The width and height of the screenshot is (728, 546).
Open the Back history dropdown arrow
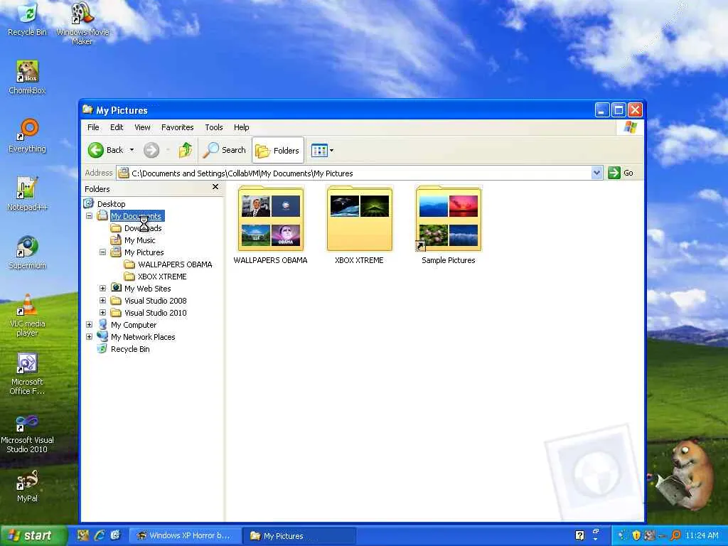pyautogui.click(x=132, y=150)
